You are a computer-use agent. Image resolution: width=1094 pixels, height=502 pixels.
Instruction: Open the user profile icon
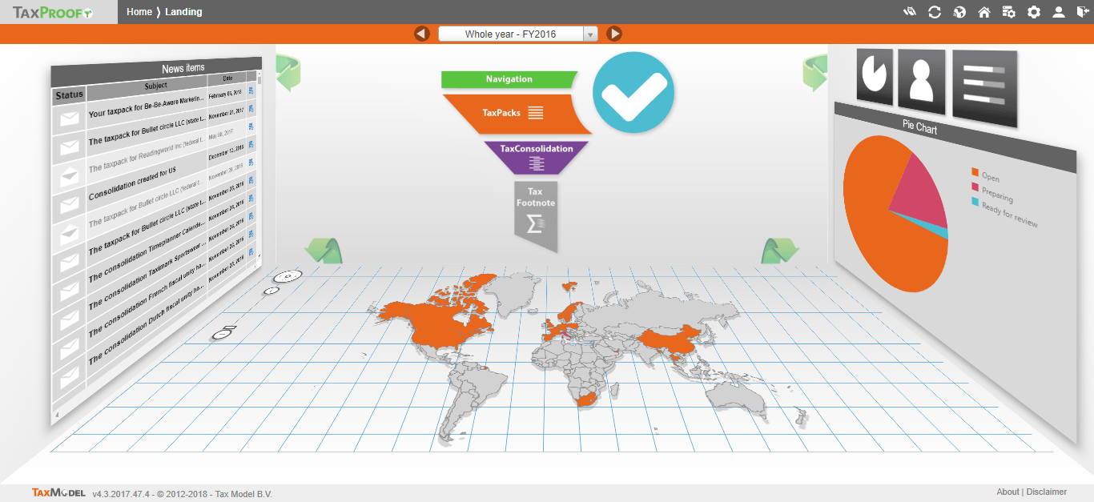[1059, 12]
